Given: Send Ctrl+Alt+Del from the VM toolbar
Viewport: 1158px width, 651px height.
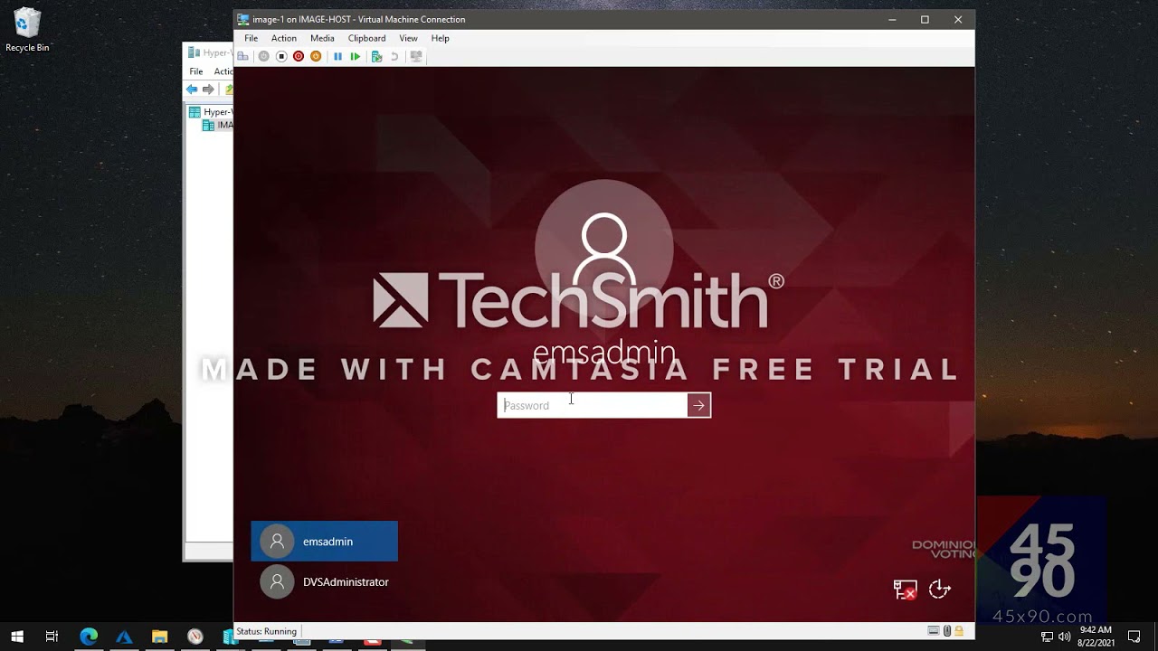Looking at the screenshot, I should 242,56.
